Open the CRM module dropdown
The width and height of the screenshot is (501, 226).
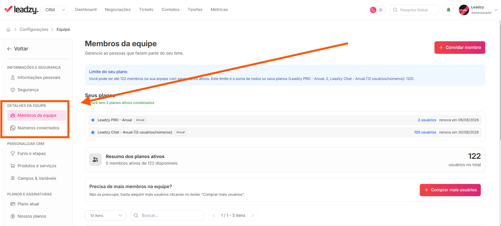(55, 10)
